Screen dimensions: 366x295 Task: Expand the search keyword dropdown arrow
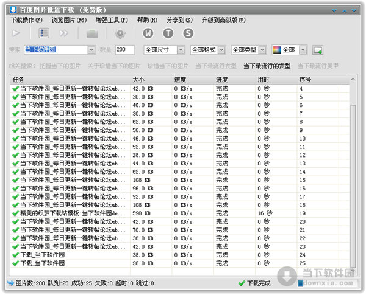coord(91,50)
